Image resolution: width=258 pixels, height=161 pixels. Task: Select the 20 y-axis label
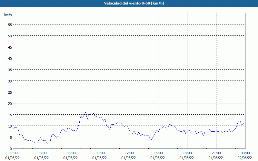coord(10,104)
